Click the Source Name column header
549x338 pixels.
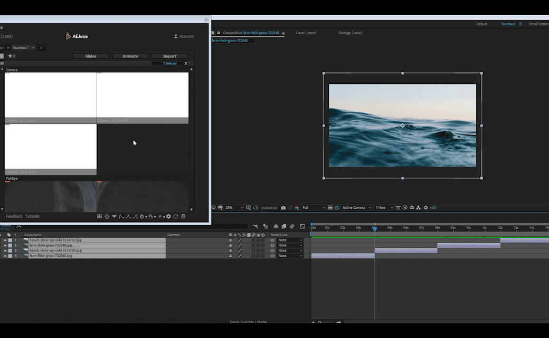coord(33,235)
